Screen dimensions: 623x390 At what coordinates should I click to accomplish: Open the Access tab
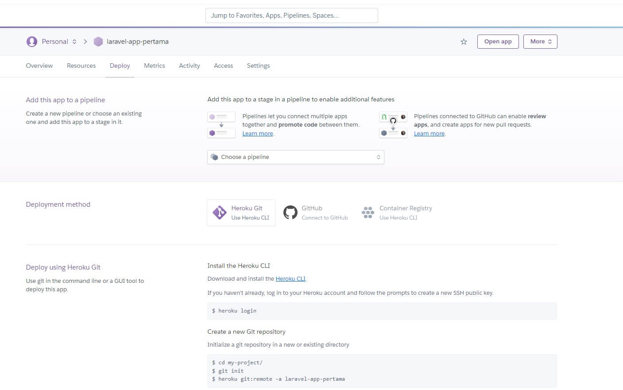coord(223,66)
